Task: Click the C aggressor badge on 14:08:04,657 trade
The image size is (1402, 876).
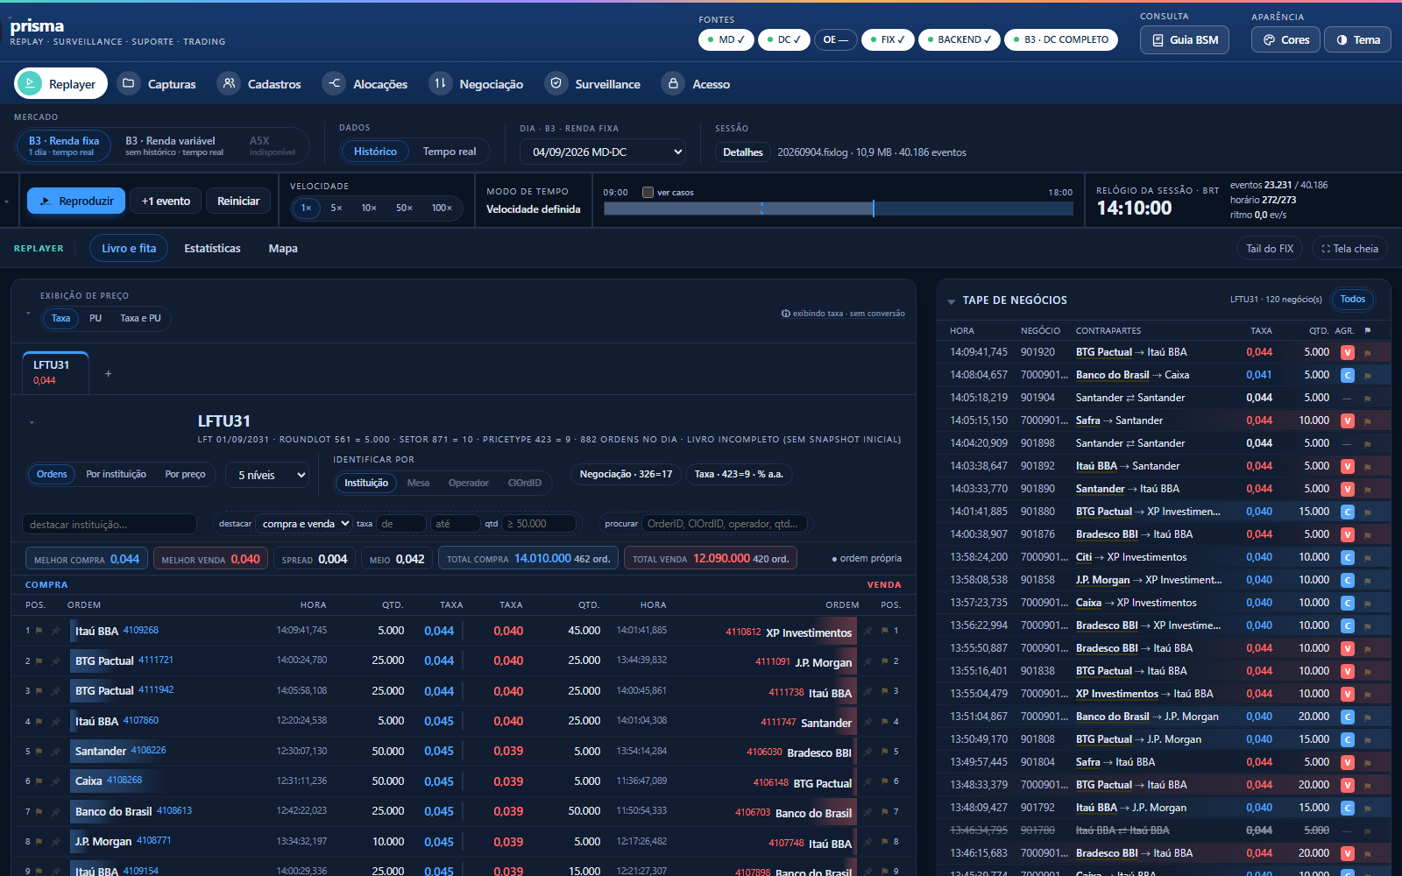Action: tap(1348, 375)
